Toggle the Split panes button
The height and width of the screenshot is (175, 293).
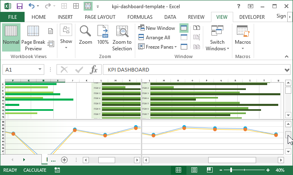(x=184, y=28)
